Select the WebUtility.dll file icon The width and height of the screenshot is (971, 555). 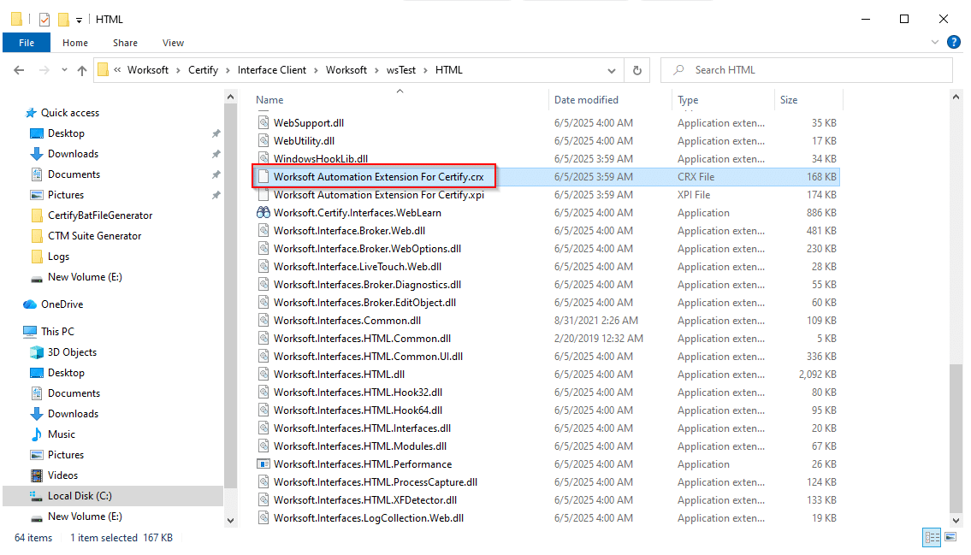click(263, 140)
